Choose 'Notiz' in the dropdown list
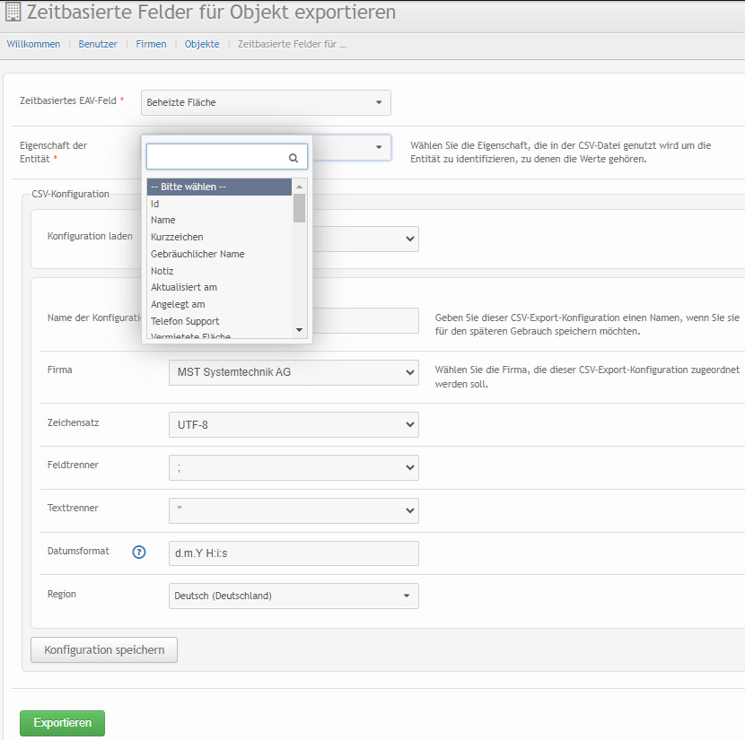The height and width of the screenshot is (740, 745). click(219, 271)
